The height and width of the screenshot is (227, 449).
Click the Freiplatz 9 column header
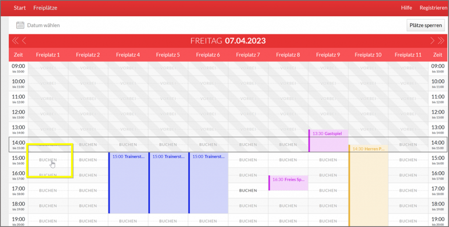(x=328, y=55)
